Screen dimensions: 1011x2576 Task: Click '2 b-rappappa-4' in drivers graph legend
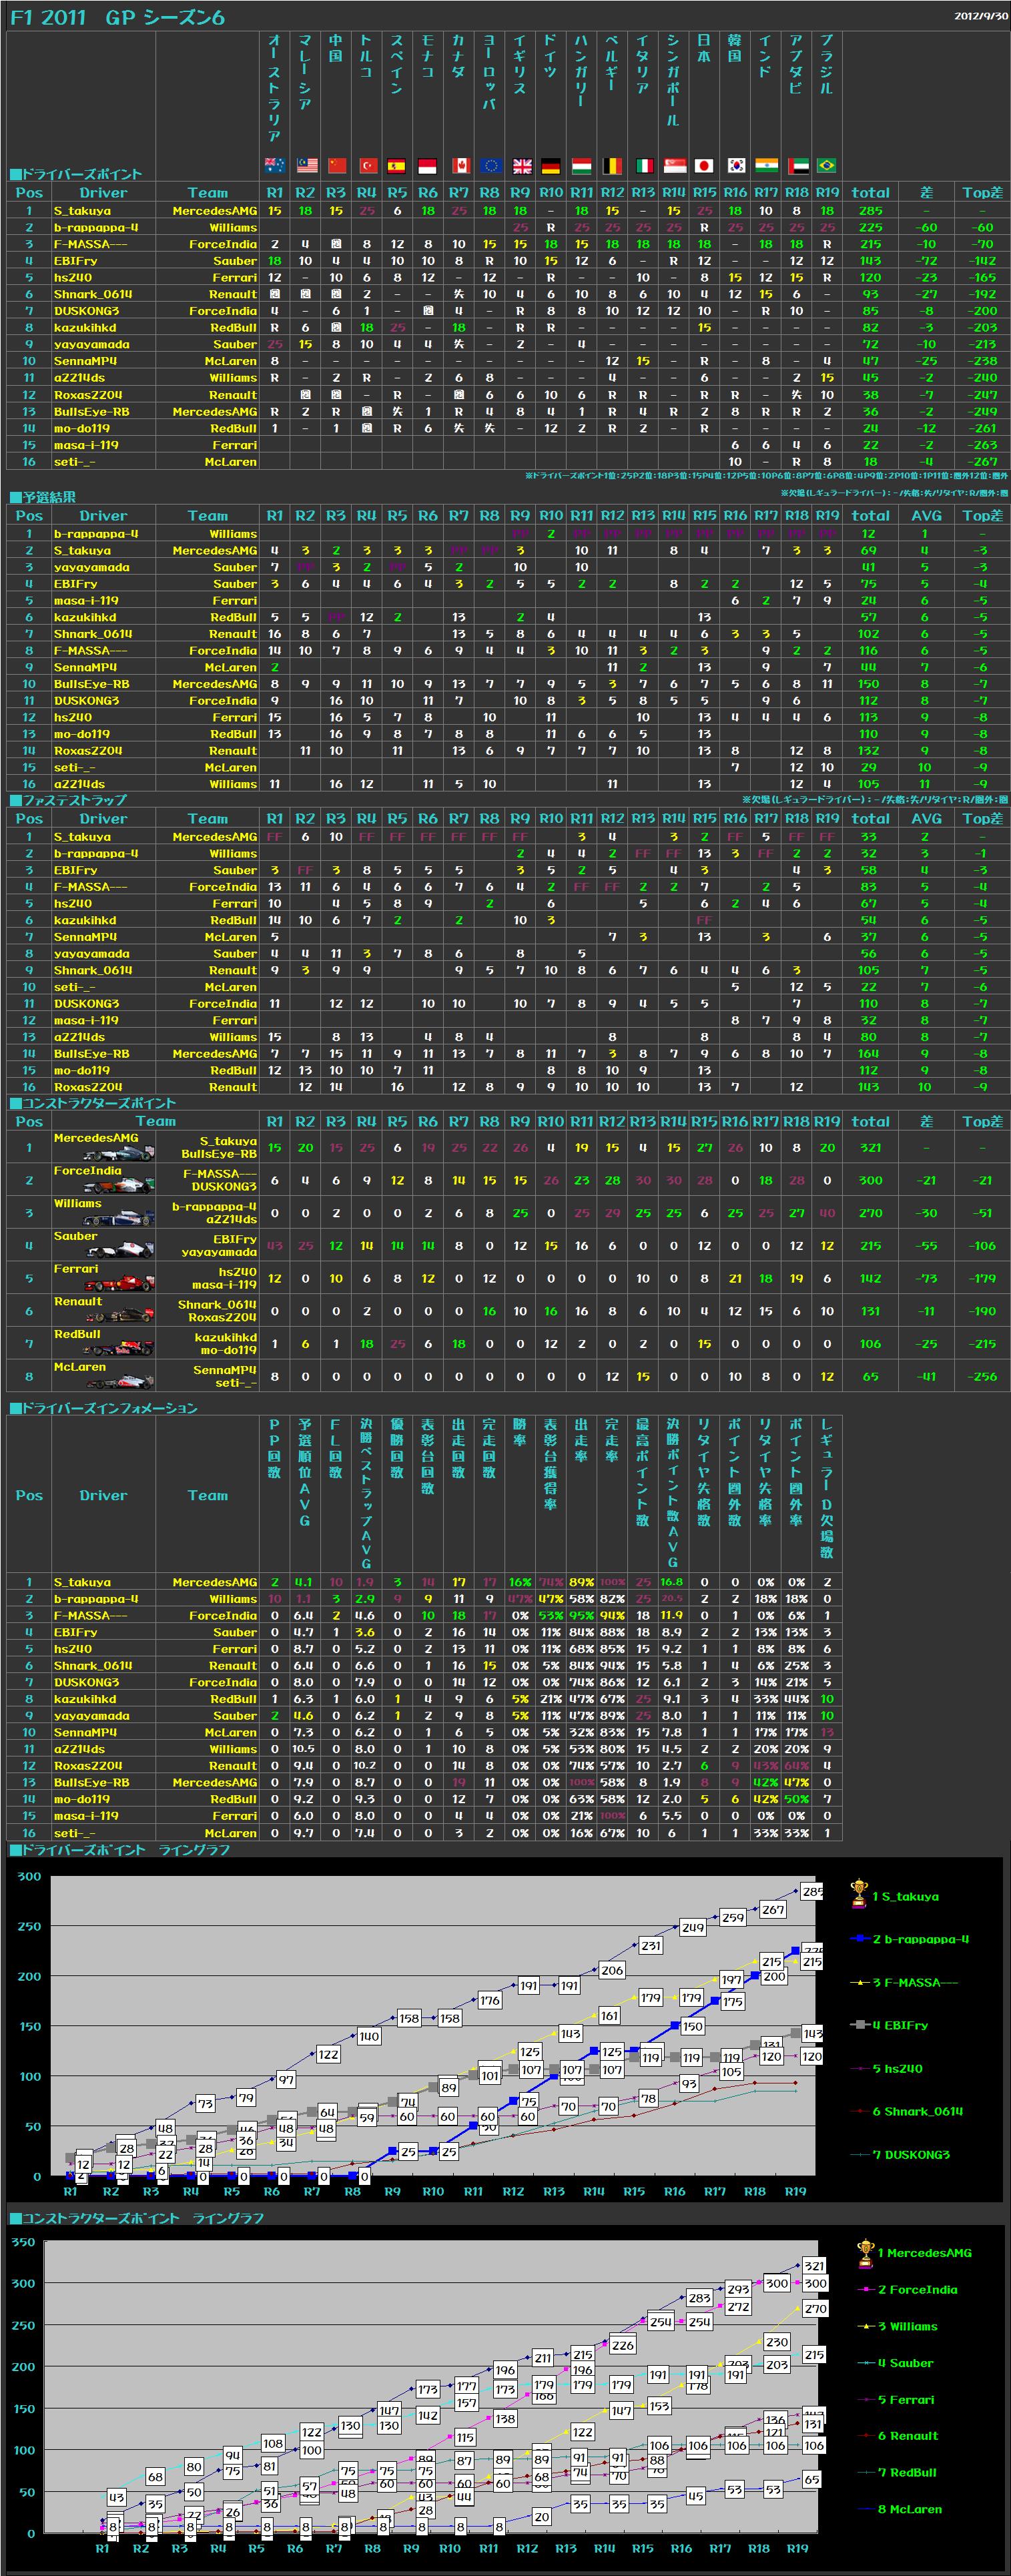pos(920,1939)
